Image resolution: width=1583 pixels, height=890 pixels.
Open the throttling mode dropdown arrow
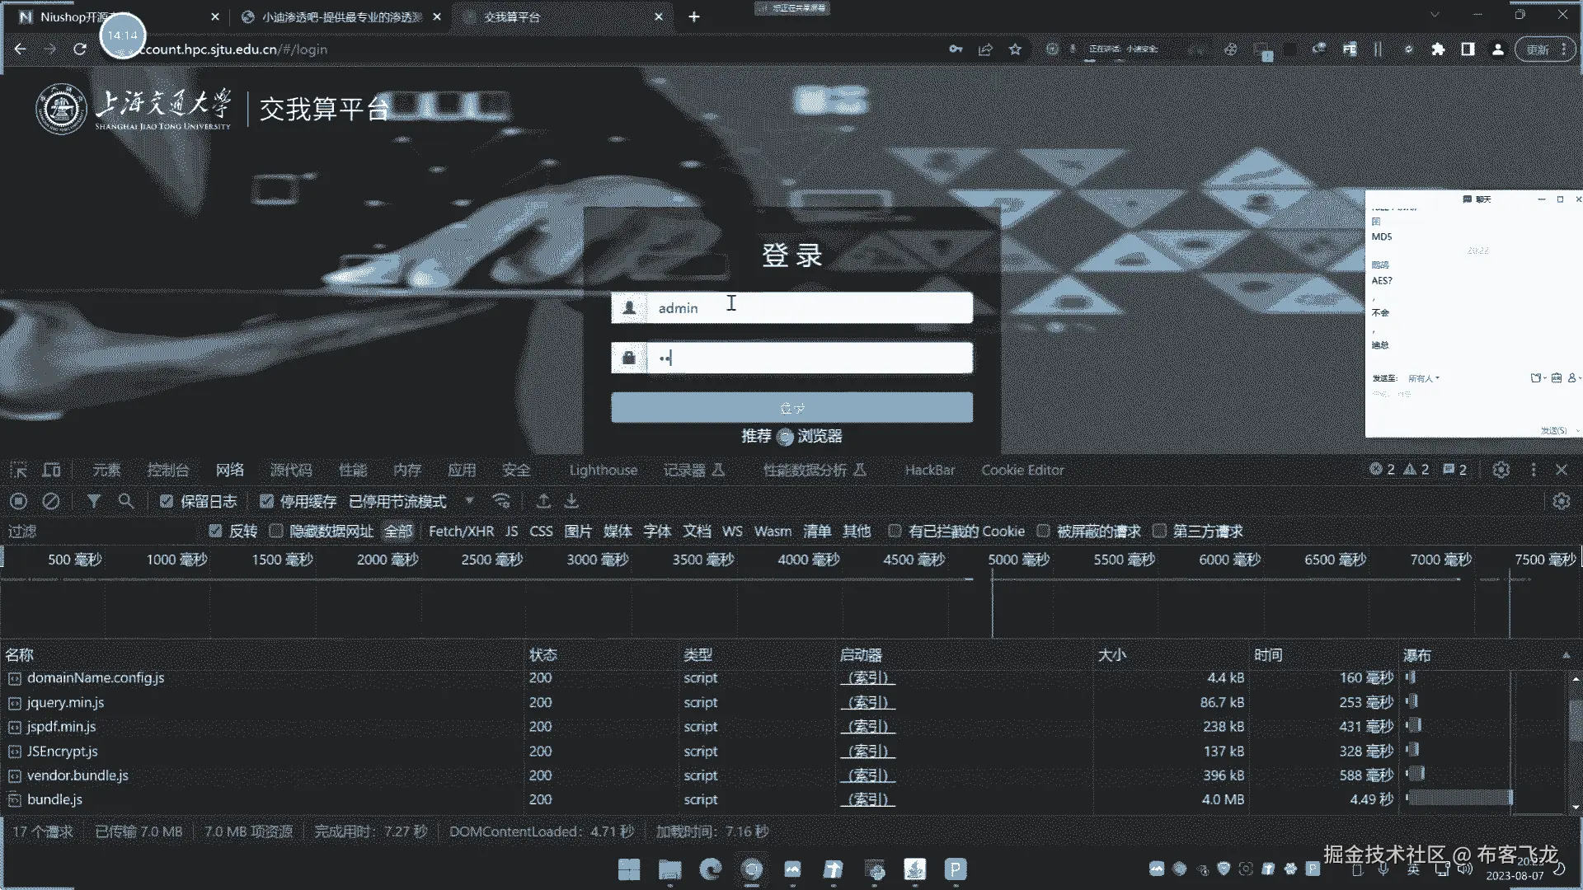click(469, 501)
